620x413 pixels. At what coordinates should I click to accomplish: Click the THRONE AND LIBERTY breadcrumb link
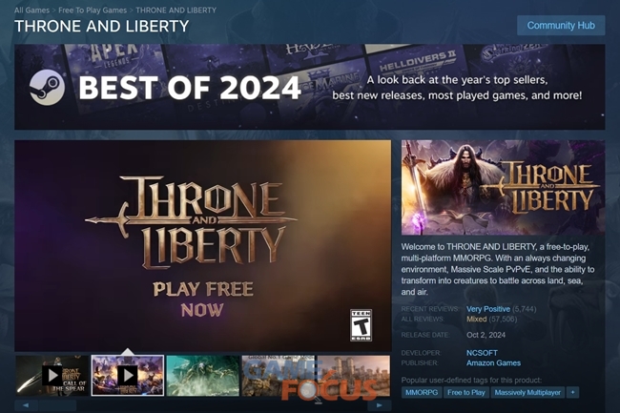coord(176,10)
